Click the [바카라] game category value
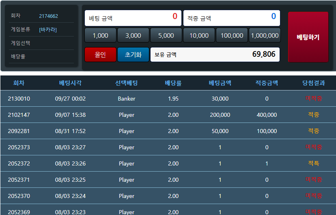336x215 pixels. 48,30
